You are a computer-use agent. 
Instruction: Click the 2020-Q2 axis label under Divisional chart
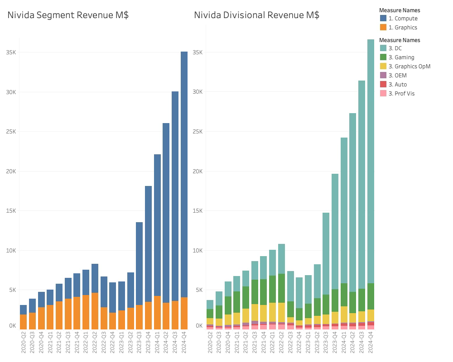click(x=210, y=343)
